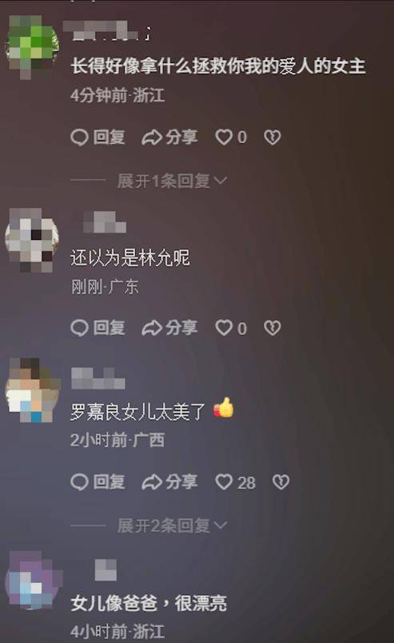Image resolution: width=394 pixels, height=643 pixels.
Task: Like the 罗嘉良女儿太美了 comment with 28 likes
Action: 235,482
